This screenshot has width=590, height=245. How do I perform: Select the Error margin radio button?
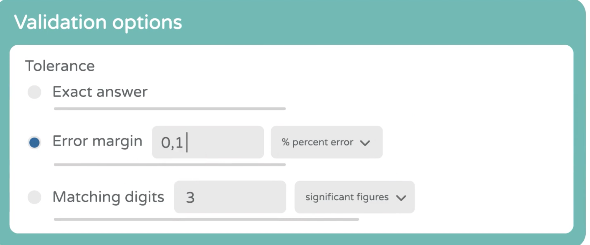pos(35,143)
